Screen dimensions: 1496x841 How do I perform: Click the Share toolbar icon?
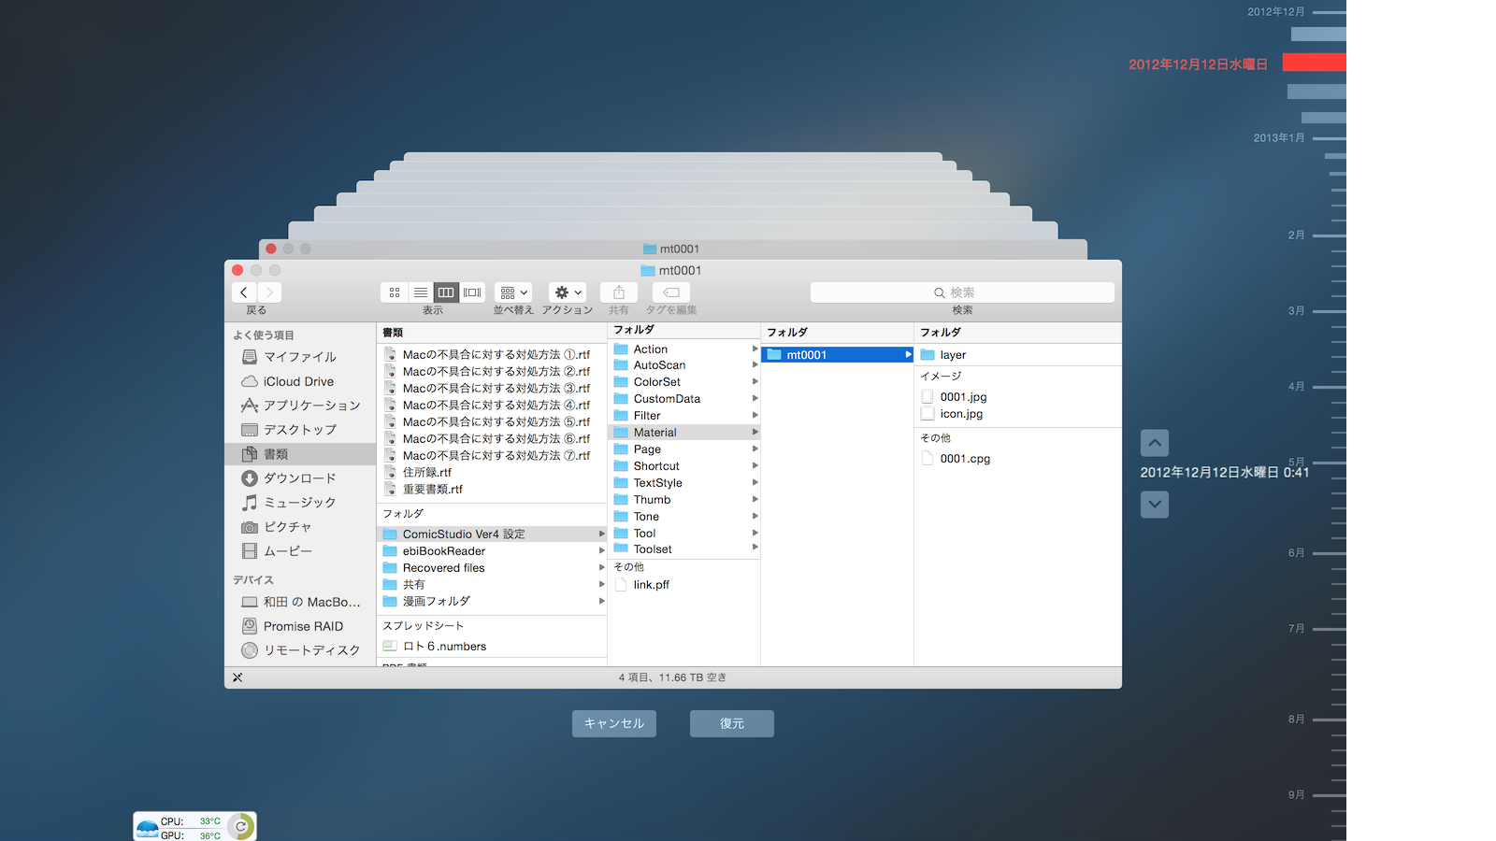pos(619,292)
